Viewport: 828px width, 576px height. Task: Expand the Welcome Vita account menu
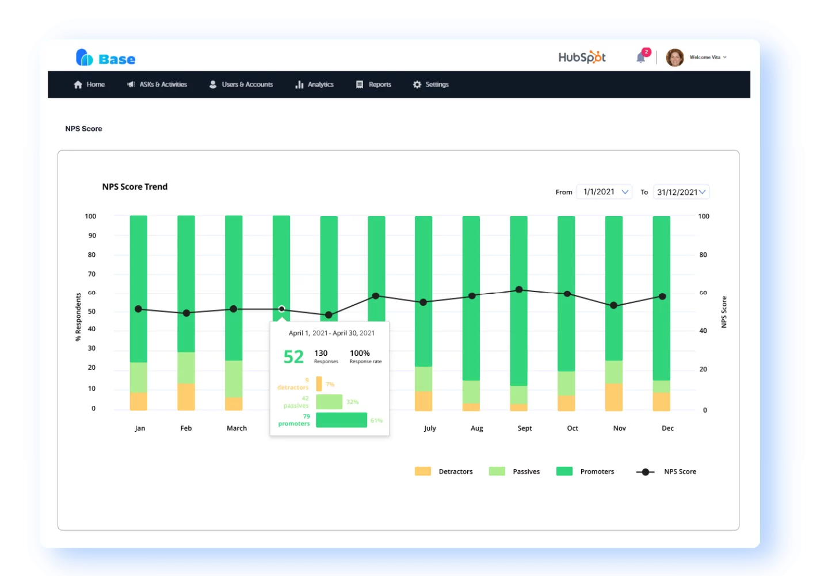point(707,57)
